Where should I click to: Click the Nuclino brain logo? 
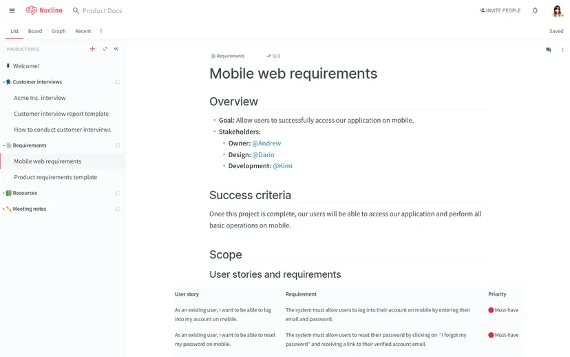(31, 10)
